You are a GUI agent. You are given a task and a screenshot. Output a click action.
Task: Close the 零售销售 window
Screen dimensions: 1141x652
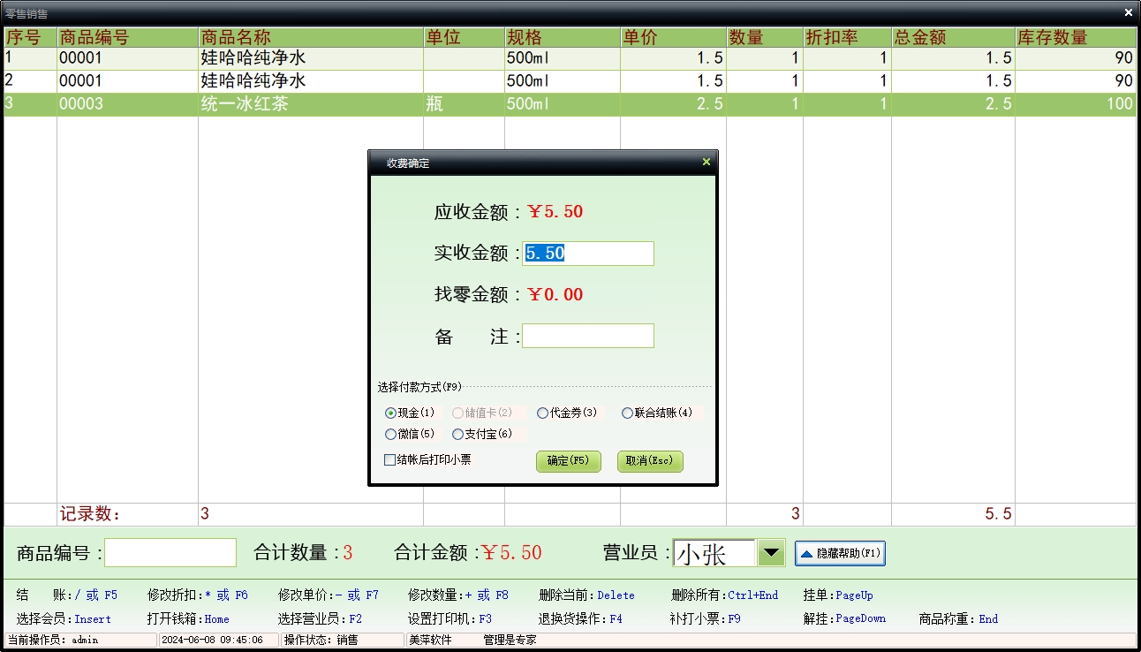pos(1128,12)
